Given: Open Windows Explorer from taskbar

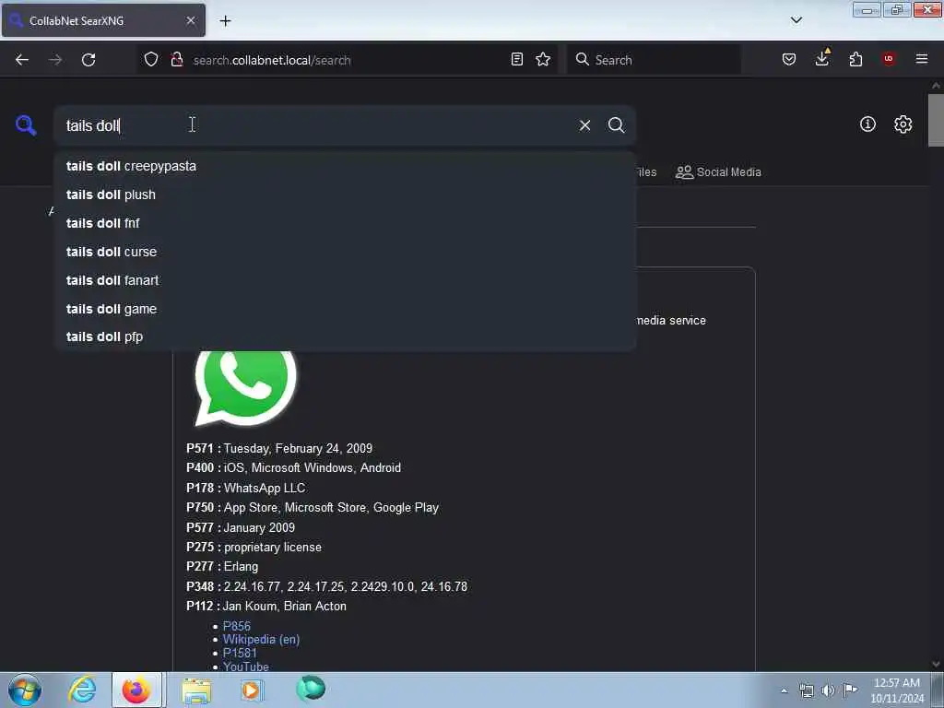Looking at the screenshot, I should coord(196,690).
